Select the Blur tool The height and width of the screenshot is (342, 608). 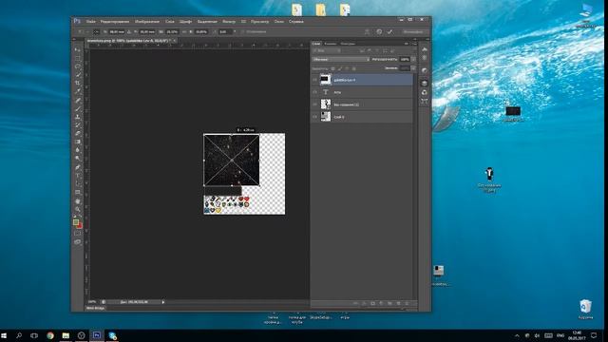78,150
